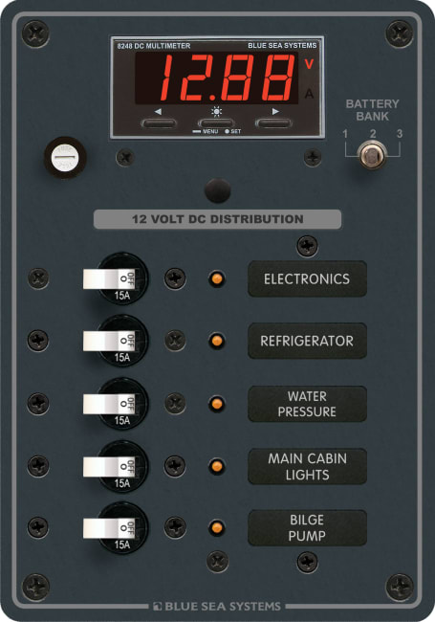Image resolution: width=435 pixels, height=622 pixels.
Task: Click the Battery Bank selector switch
Action: (x=372, y=155)
